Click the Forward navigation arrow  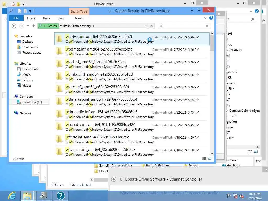tap(21, 26)
